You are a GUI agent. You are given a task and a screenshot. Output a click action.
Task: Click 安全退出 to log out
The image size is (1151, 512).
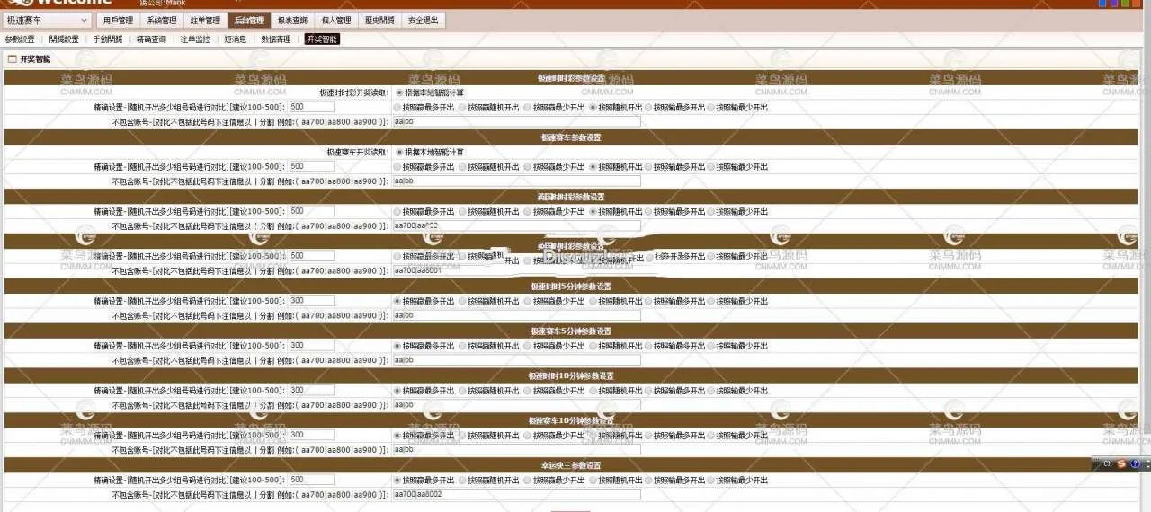coord(424,20)
